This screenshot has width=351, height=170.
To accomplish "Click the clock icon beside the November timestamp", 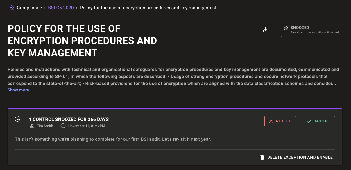I will point(63,126).
